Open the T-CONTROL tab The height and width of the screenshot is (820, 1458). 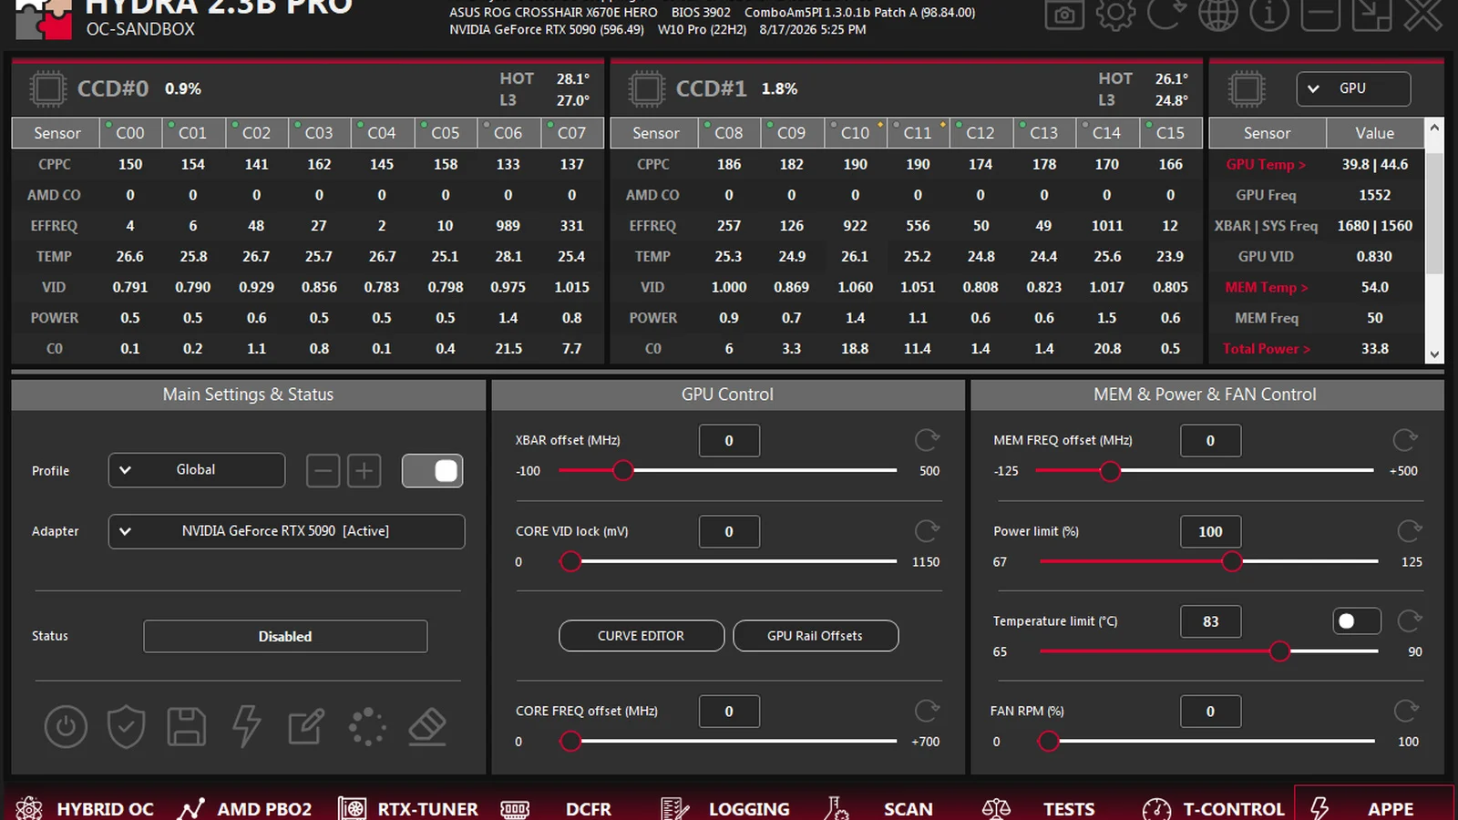(1213, 808)
